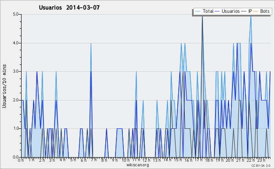This screenshot has height=169, width=275.
Task: Click the '12 h' x-axis tick label
Action: click(x=146, y=160)
